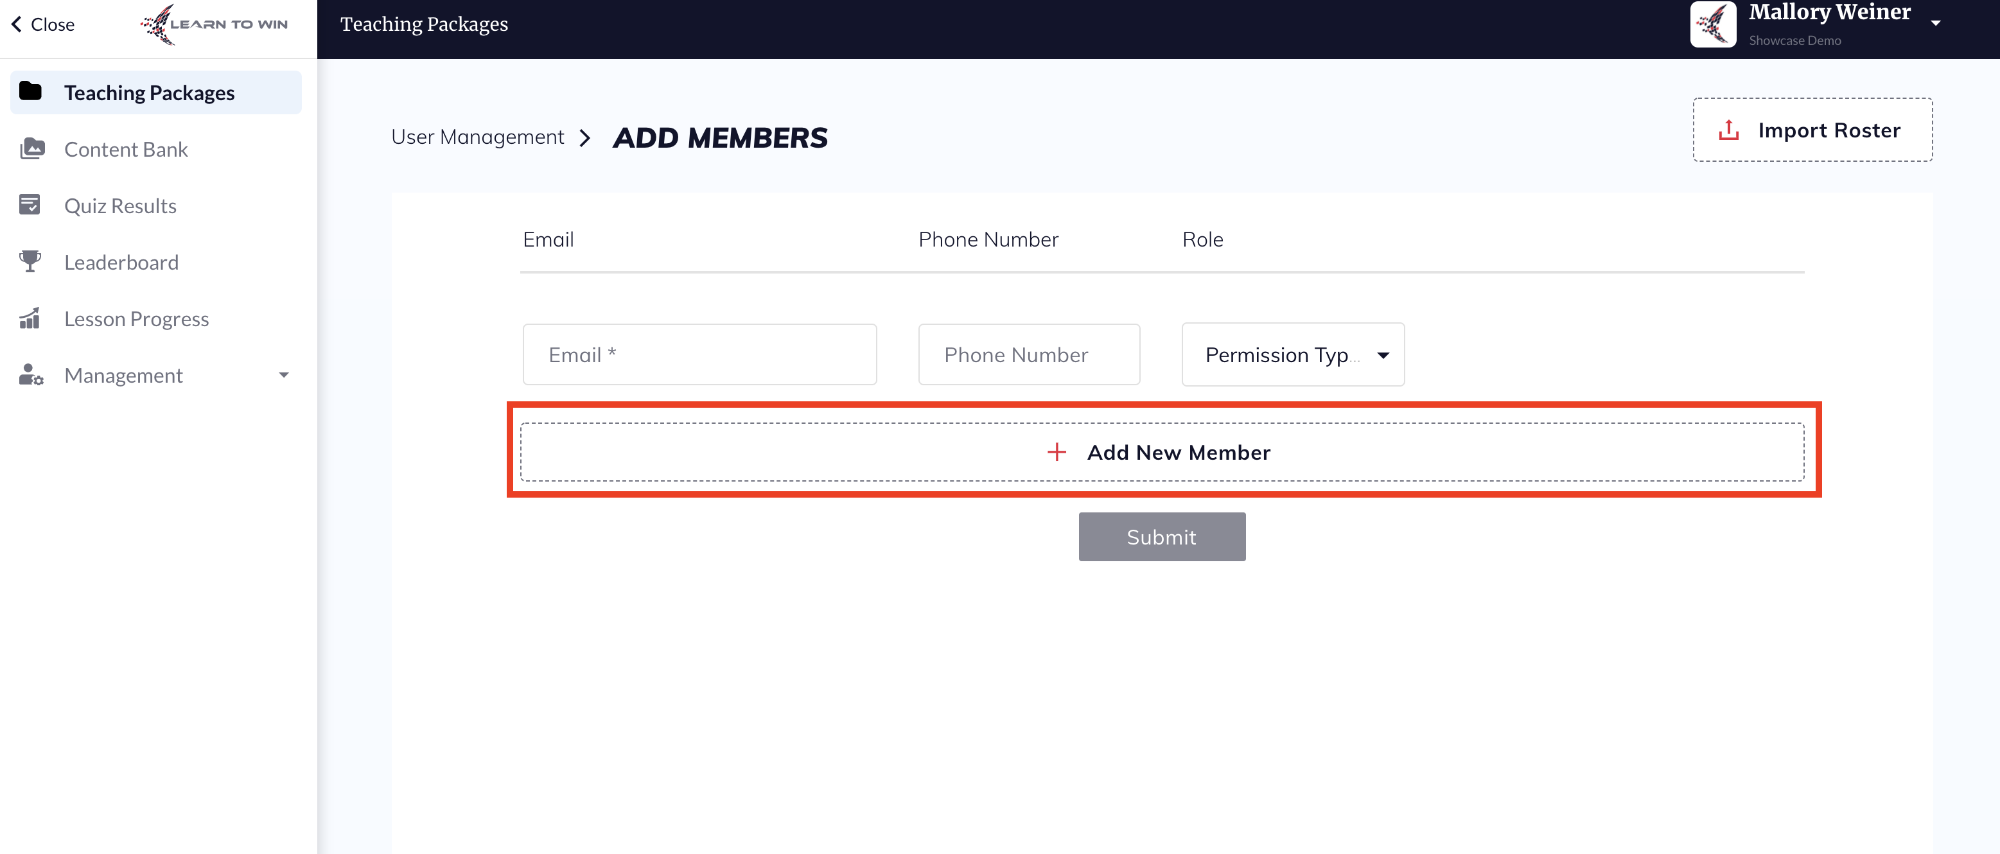Select Management menu item

156,376
